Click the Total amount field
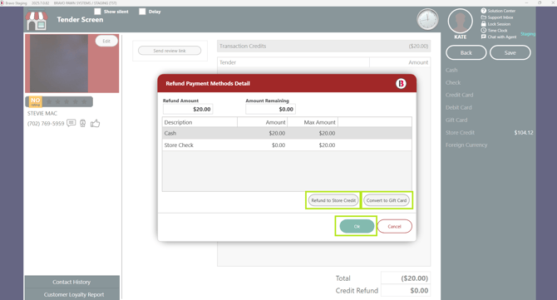This screenshot has width=557, height=300. coord(406,278)
